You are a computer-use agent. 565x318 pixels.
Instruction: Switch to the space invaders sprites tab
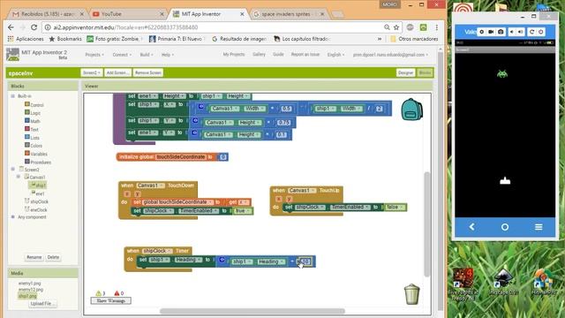pos(289,14)
